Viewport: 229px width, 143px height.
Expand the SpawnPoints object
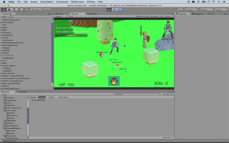(1, 35)
